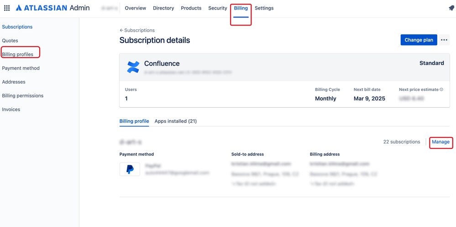This screenshot has width=456, height=227.
Task: Click the Subscription details heading
Action: tap(155, 40)
